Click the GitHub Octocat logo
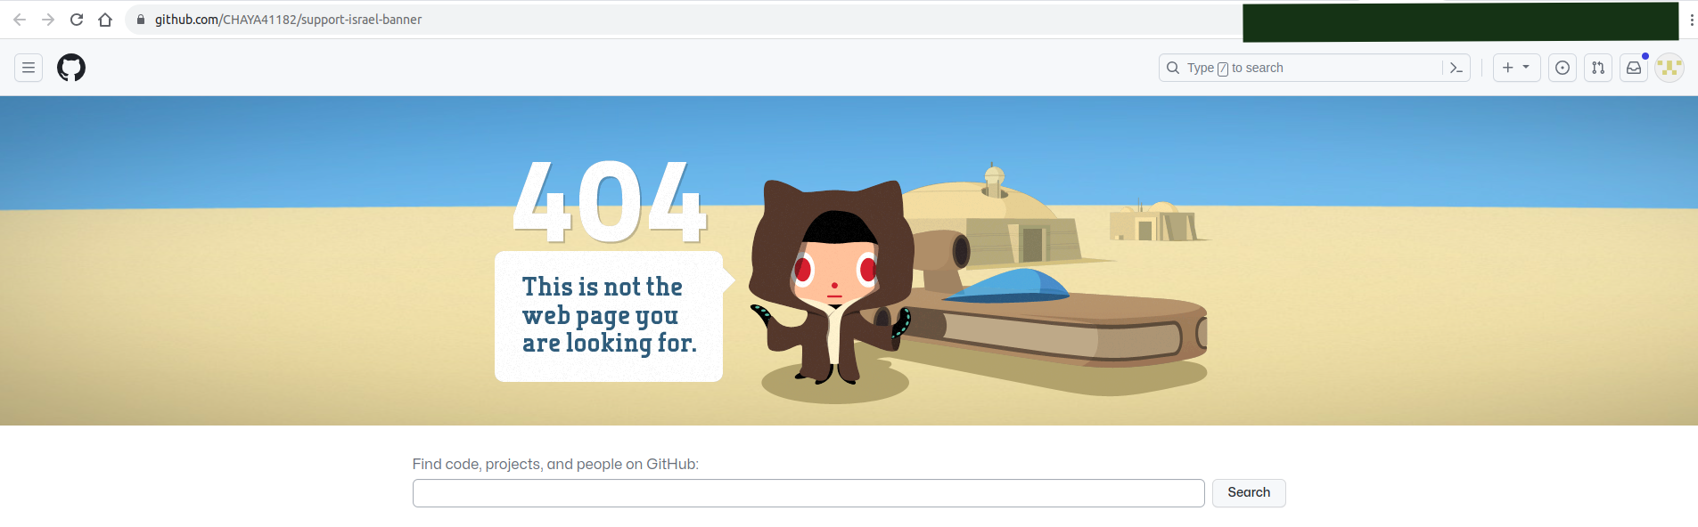This screenshot has width=1698, height=527. pyautogui.click(x=71, y=68)
